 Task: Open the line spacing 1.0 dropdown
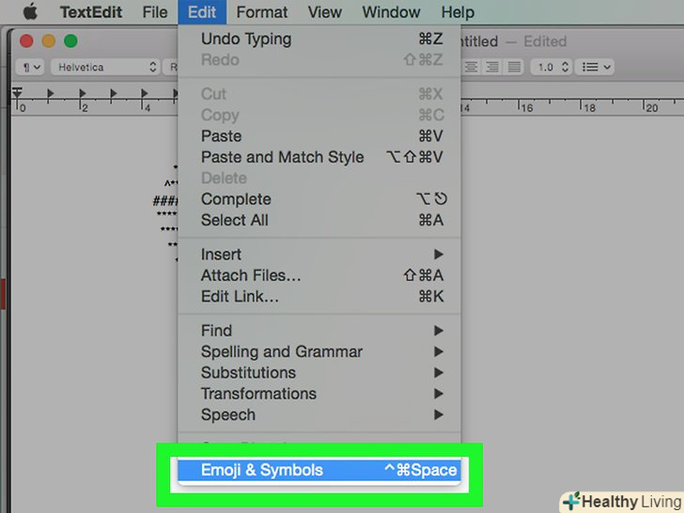tap(552, 68)
